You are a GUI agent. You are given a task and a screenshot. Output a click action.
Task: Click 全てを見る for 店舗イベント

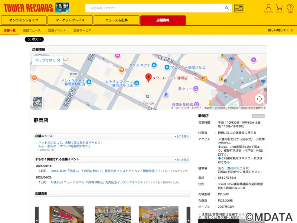(x=182, y=160)
